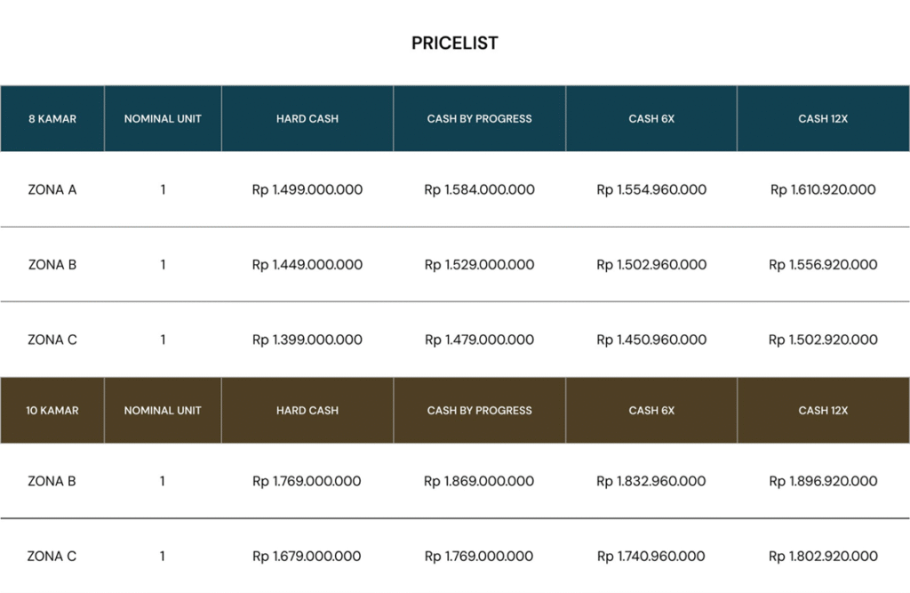This screenshot has height=593, width=910.
Task: Select CASH BY PROGRESS in the brown header row
Action: [479, 410]
